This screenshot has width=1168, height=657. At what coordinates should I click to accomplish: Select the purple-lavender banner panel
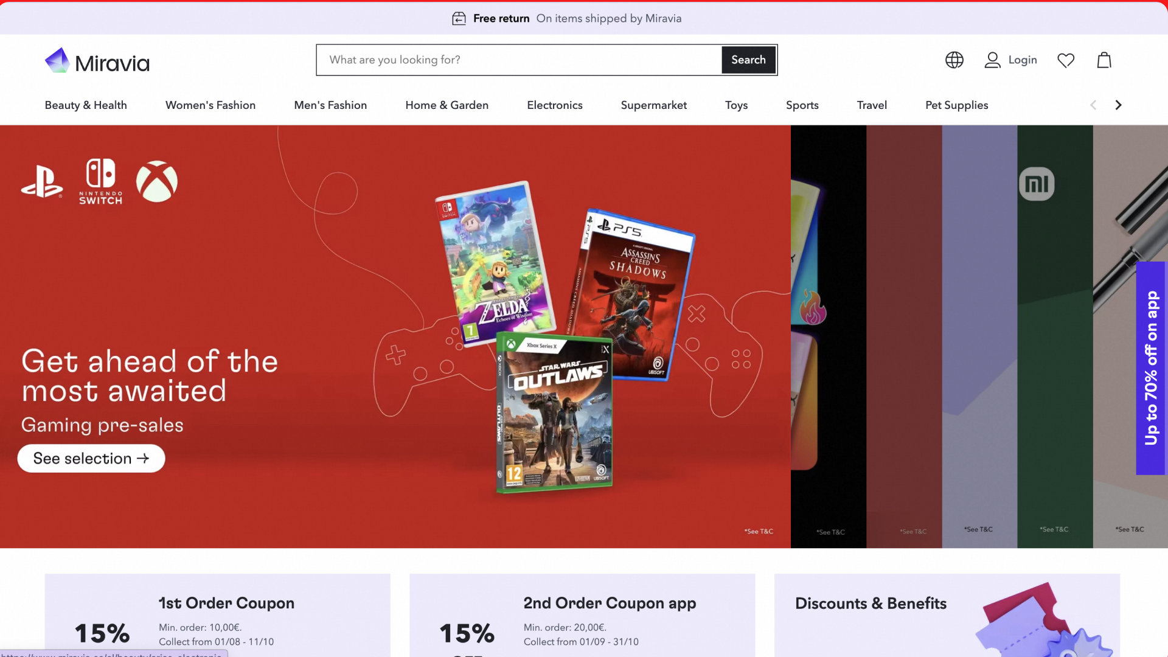(979, 336)
